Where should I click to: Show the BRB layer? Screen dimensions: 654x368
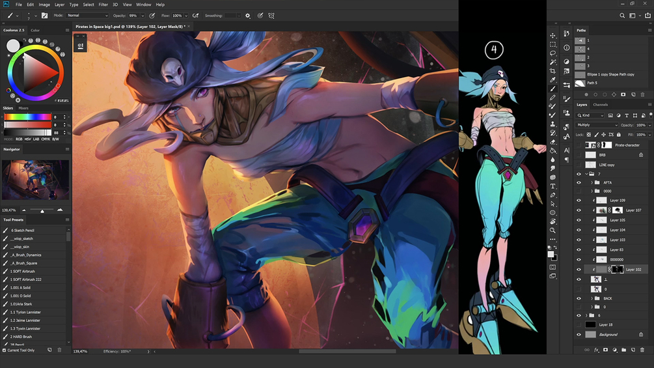pos(579,155)
